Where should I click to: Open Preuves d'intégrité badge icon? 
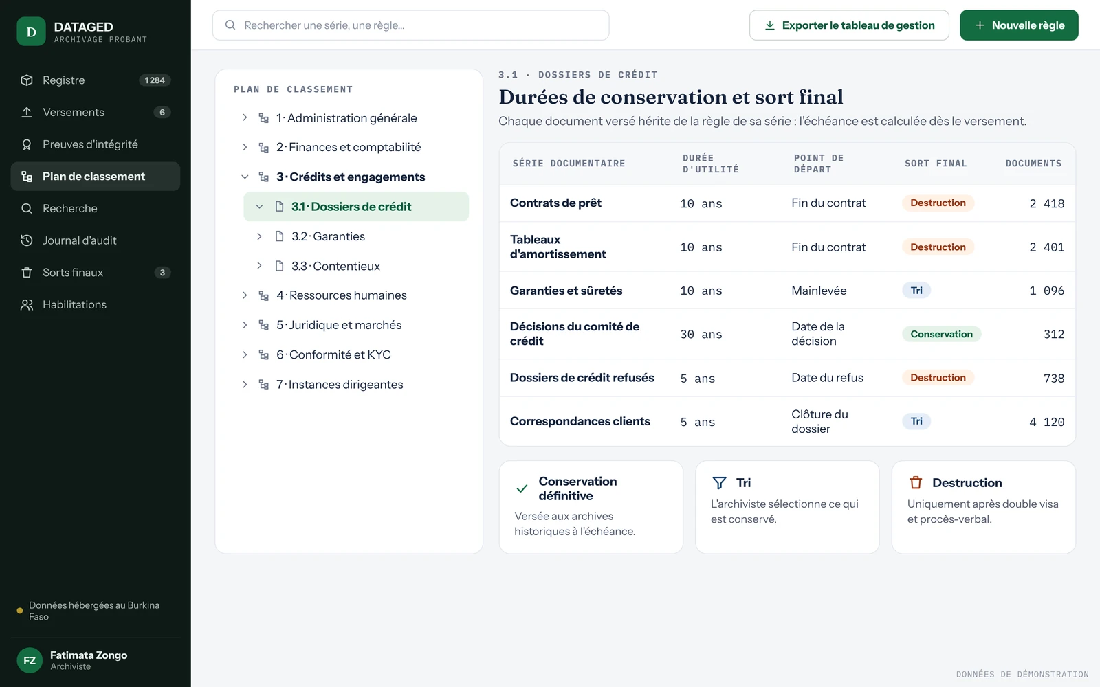[27, 144]
